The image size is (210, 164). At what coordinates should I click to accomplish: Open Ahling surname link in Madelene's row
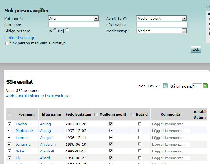pos(45,131)
